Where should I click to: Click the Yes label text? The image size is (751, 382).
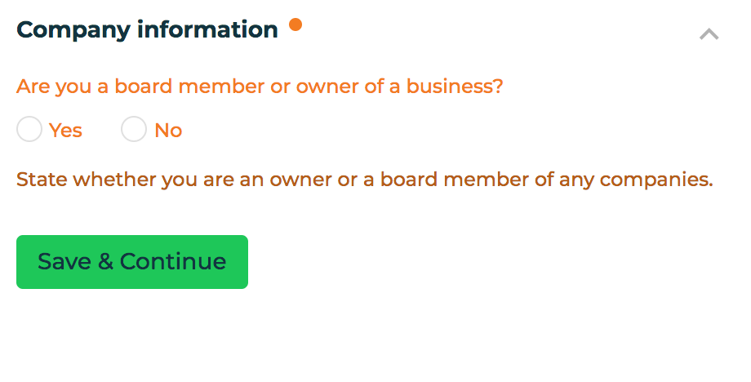click(65, 131)
